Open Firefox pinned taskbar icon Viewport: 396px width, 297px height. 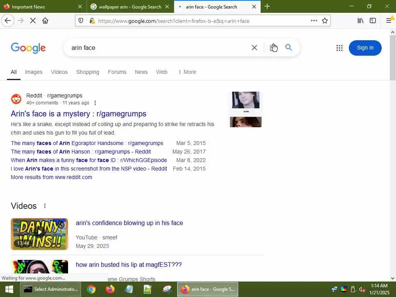coord(110,289)
